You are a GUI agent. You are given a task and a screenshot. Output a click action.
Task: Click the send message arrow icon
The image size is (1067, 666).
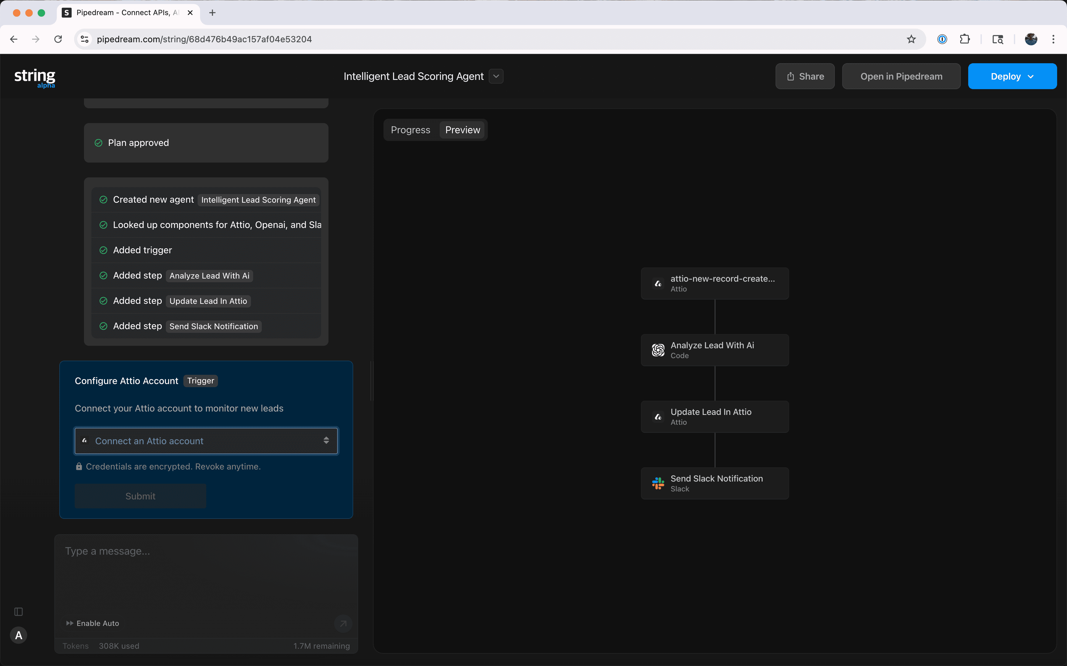point(343,623)
